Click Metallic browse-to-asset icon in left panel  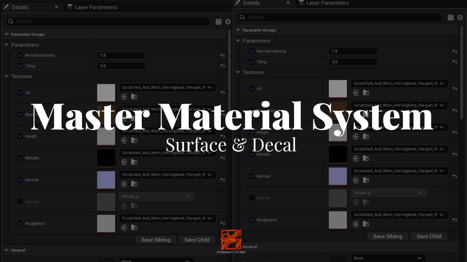134,162
